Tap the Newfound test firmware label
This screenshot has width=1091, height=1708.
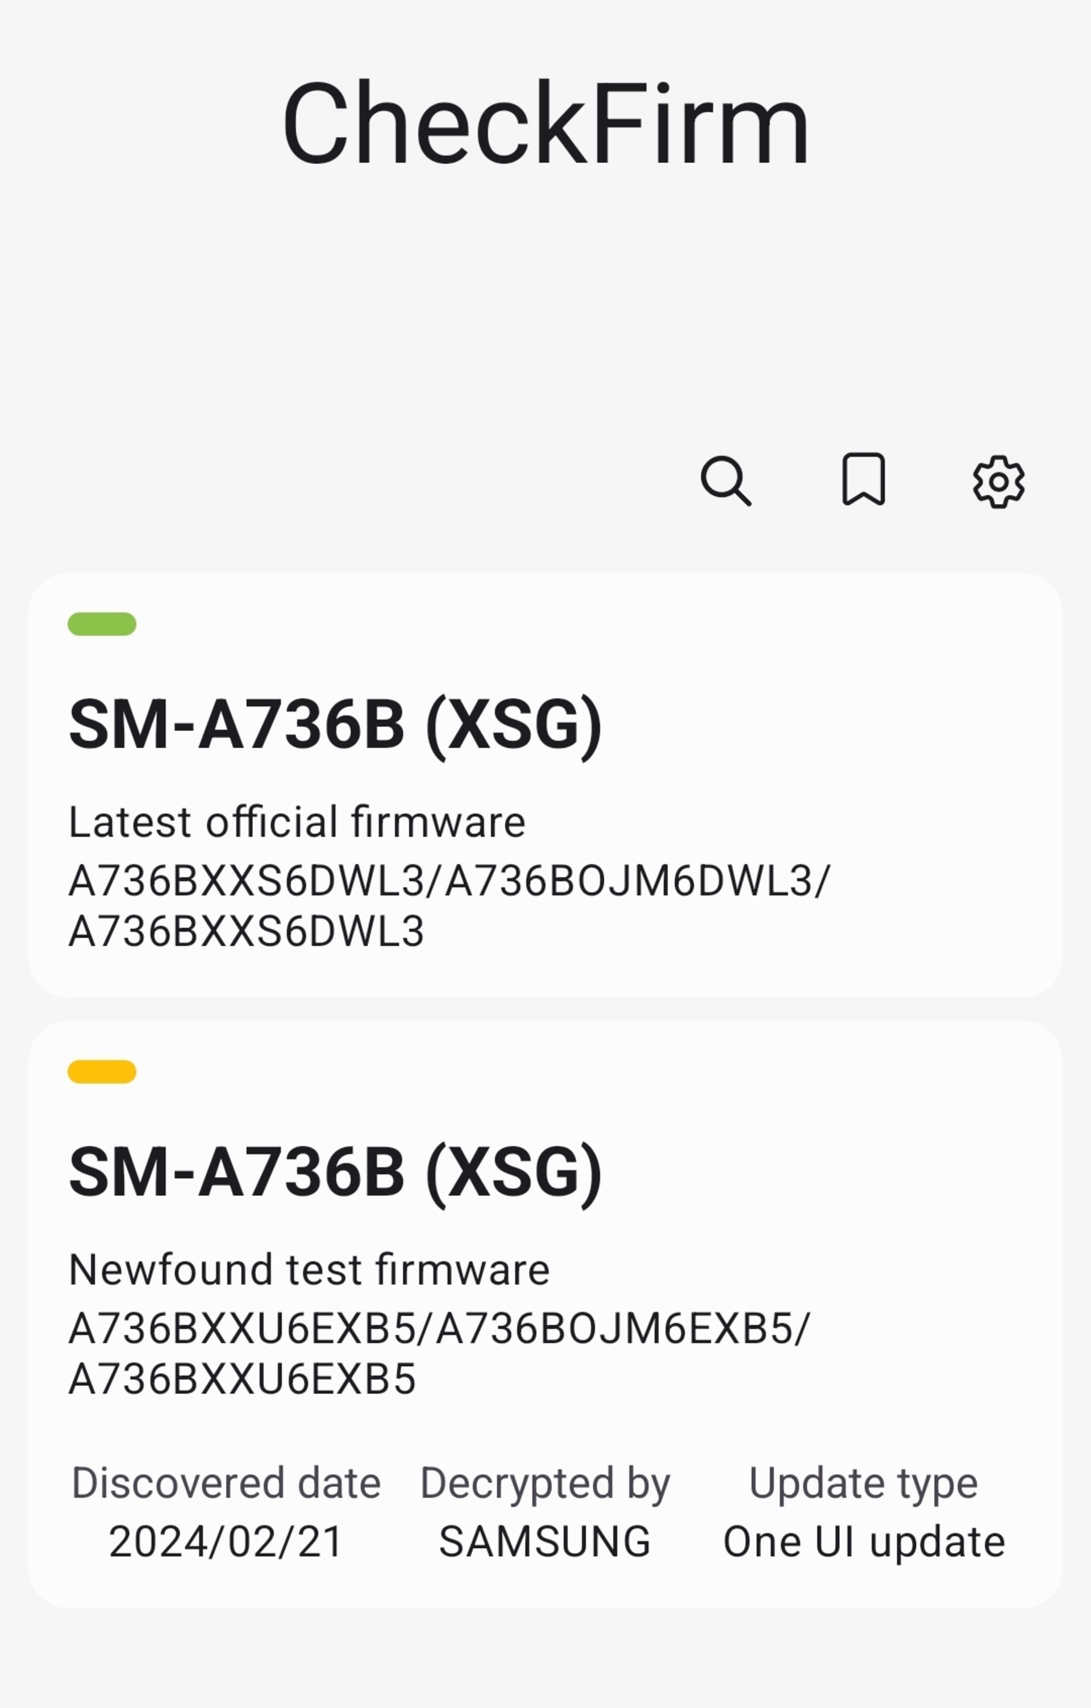[x=309, y=1270]
